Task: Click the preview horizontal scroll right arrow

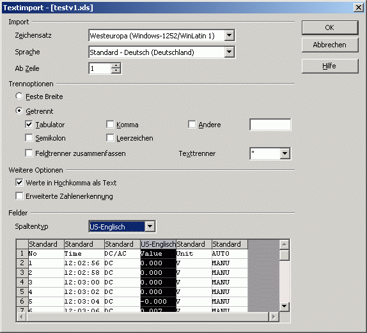Action: point(274,317)
